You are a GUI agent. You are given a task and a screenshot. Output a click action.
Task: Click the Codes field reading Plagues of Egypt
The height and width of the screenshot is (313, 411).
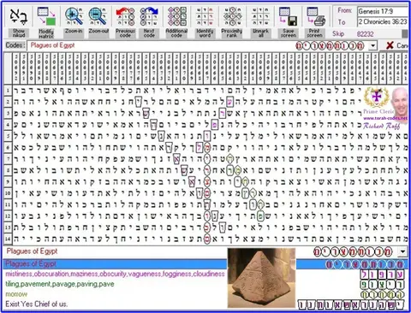click(197, 45)
